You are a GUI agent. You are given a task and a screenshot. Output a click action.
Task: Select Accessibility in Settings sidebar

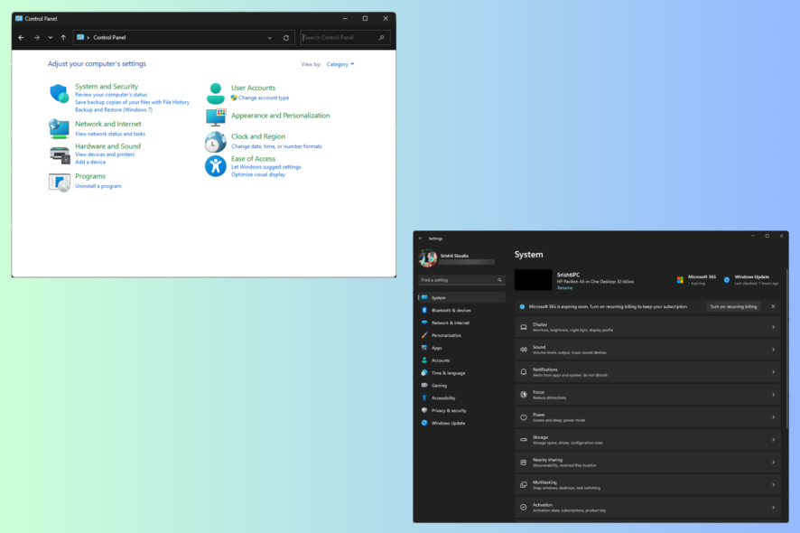[461, 398]
